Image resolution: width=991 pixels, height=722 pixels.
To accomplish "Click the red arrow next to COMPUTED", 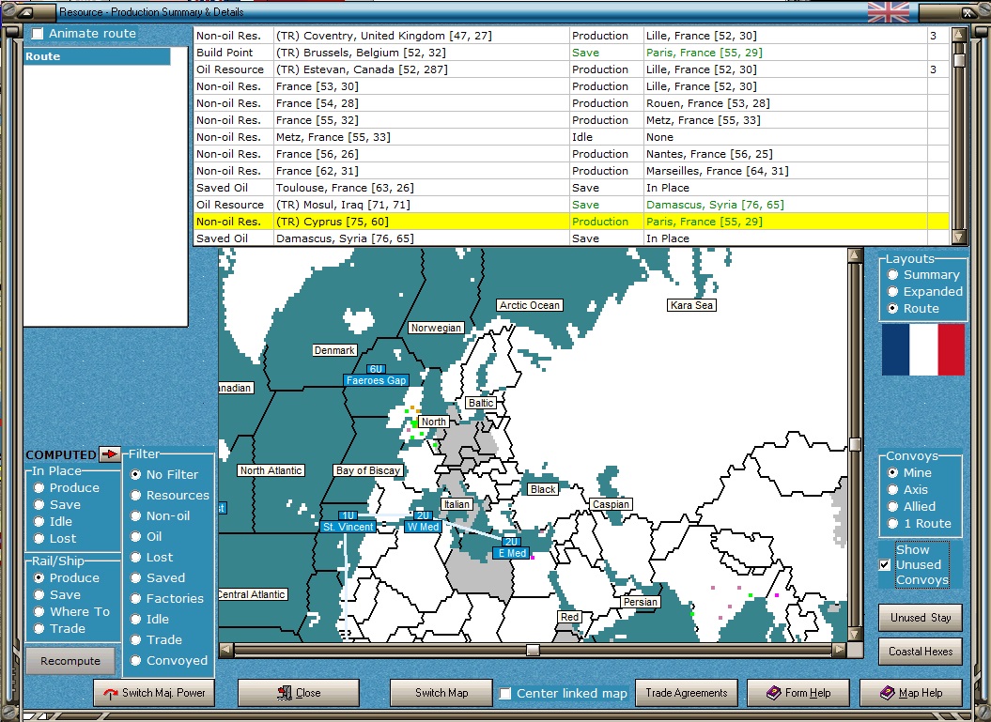I will point(110,454).
